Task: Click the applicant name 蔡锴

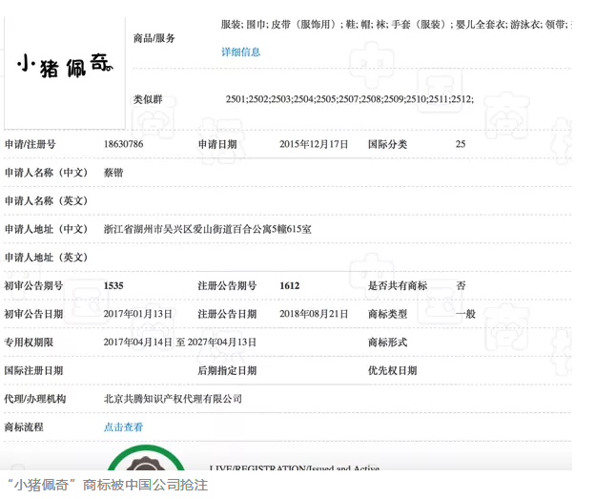Action: [x=113, y=173]
